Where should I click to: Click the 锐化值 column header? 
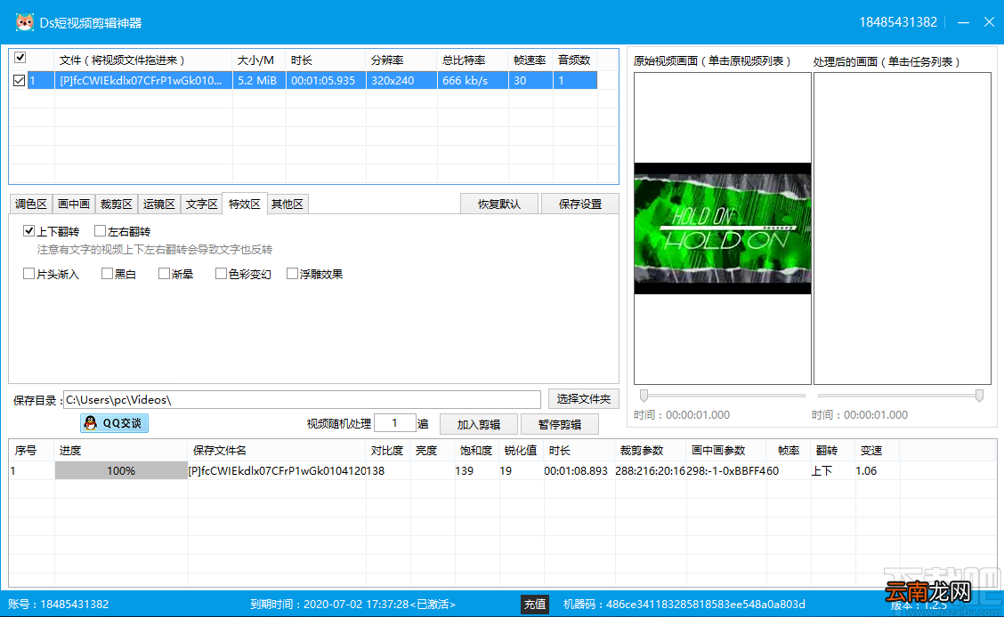pos(521,451)
